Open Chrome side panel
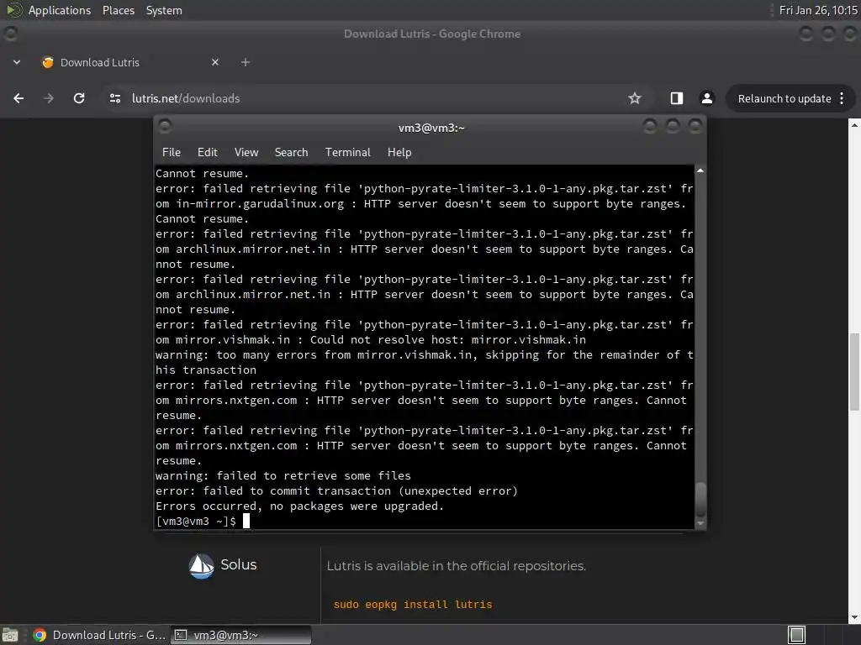The height and width of the screenshot is (645, 861). pyautogui.click(x=677, y=98)
